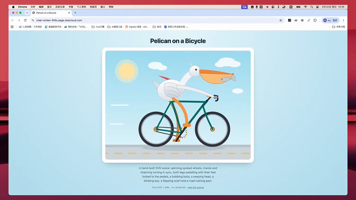The height and width of the screenshot is (200, 356).
Task: Click the Wi-Fi icon in the menu bar
Action: pyautogui.click(x=305, y=7)
